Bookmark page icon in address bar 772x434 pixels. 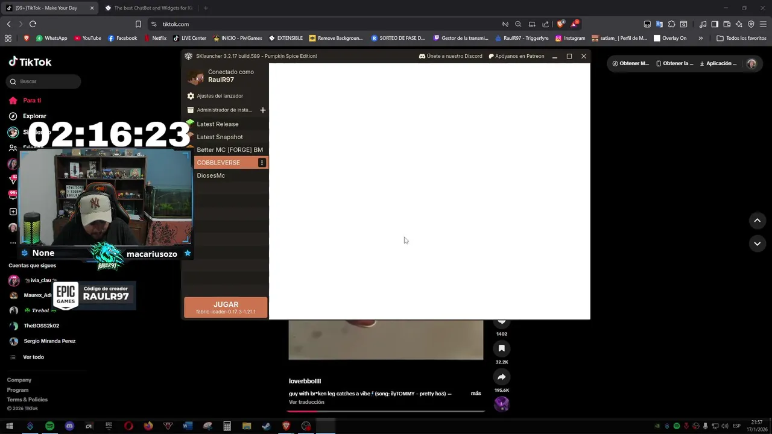[138, 24]
